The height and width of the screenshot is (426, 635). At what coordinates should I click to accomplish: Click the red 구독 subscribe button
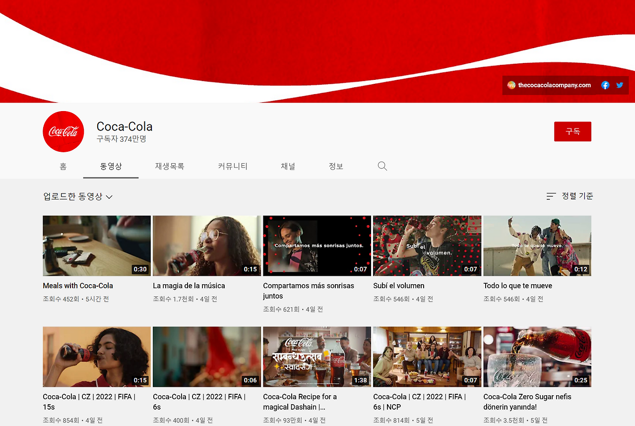572,131
